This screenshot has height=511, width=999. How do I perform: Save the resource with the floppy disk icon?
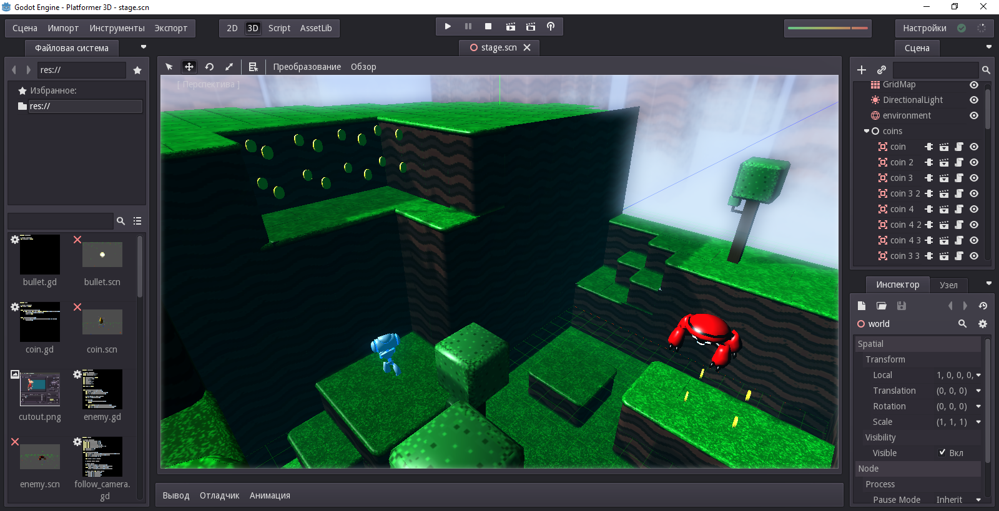901,306
